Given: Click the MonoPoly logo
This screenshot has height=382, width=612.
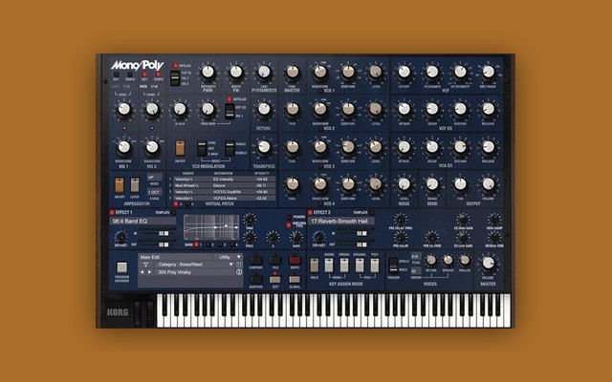Looking at the screenshot, I should pyautogui.click(x=137, y=65).
